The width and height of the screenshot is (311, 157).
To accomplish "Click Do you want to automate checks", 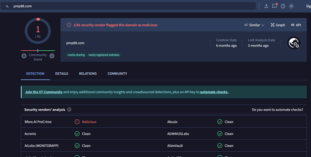I will tap(277, 110).
